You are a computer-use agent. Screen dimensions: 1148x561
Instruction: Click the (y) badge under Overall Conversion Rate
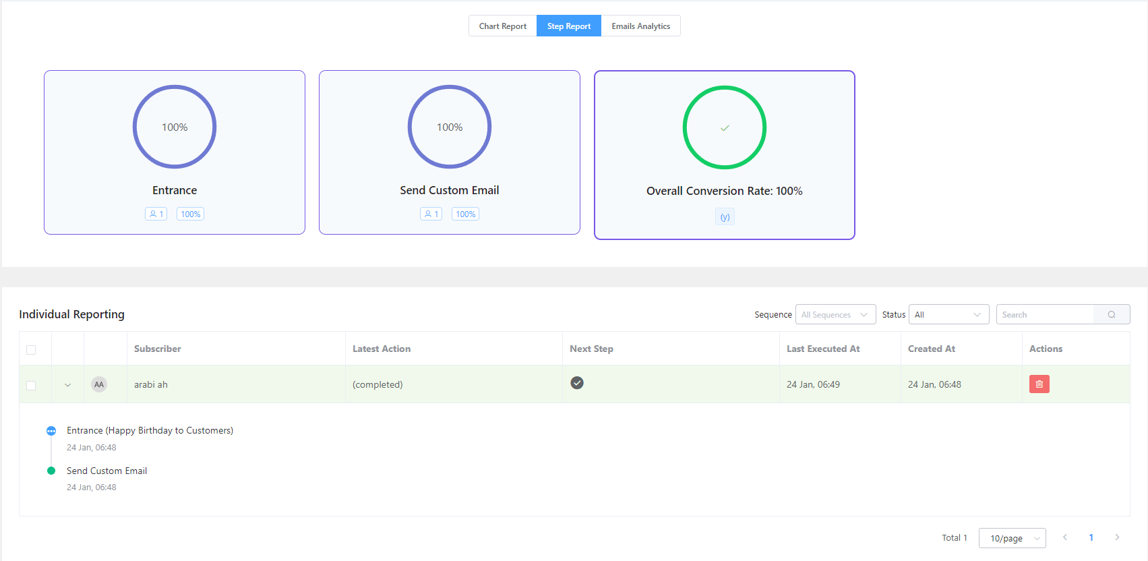click(725, 216)
